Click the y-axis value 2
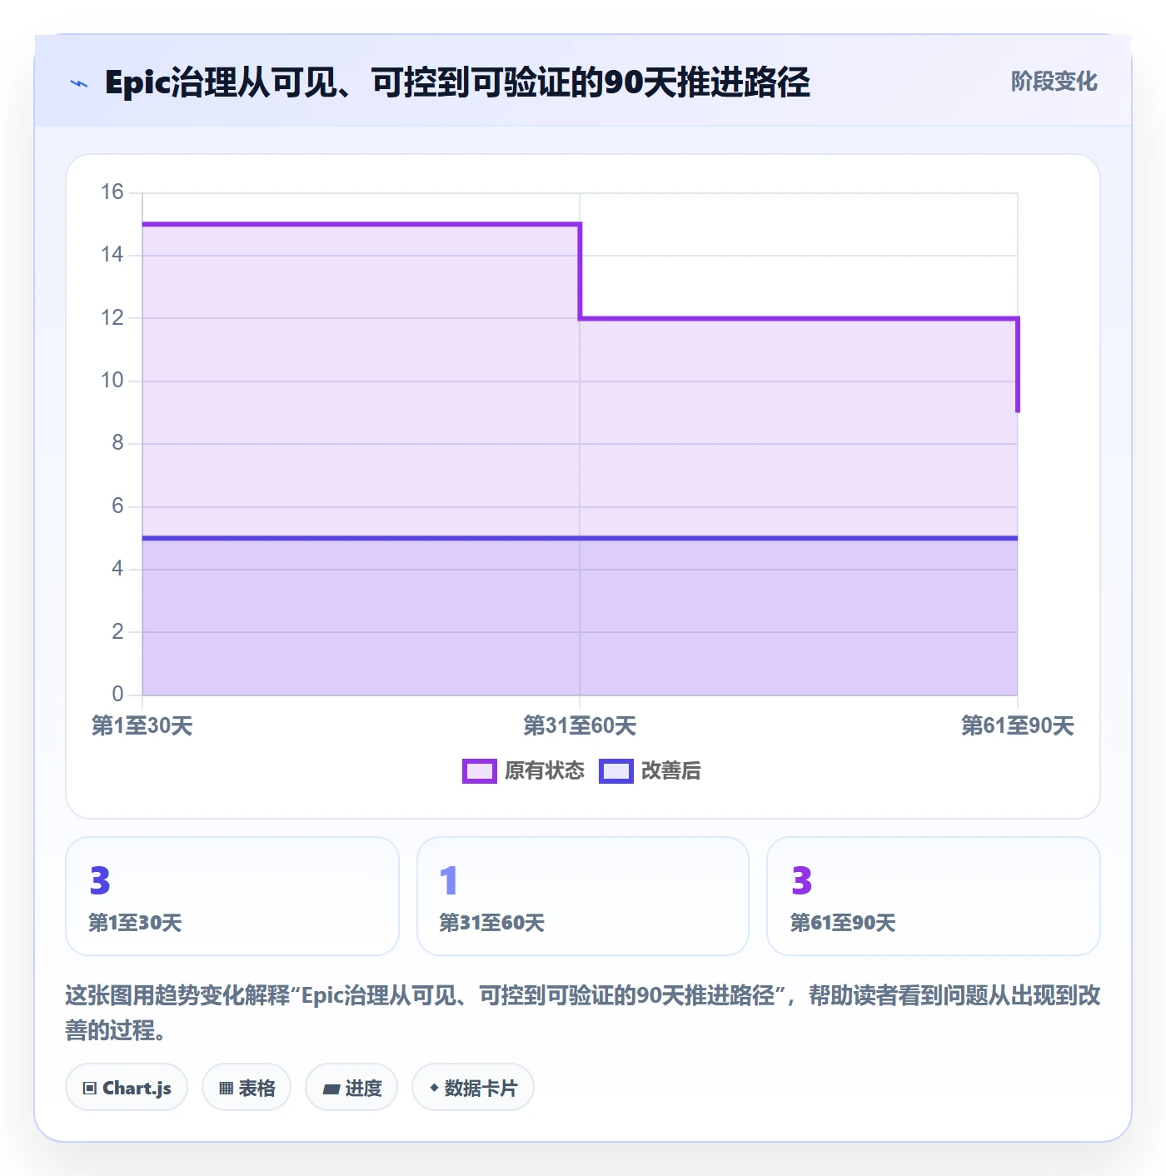The width and height of the screenshot is (1166, 1176). pos(117,632)
